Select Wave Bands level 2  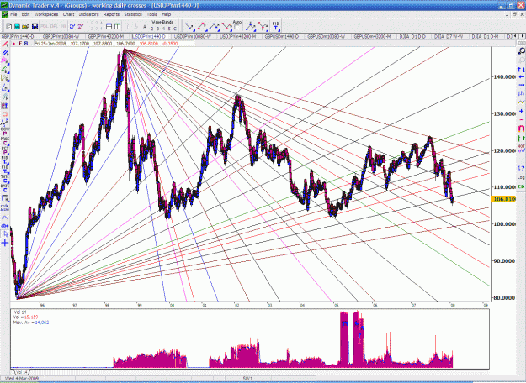pyautogui.click(x=151, y=29)
